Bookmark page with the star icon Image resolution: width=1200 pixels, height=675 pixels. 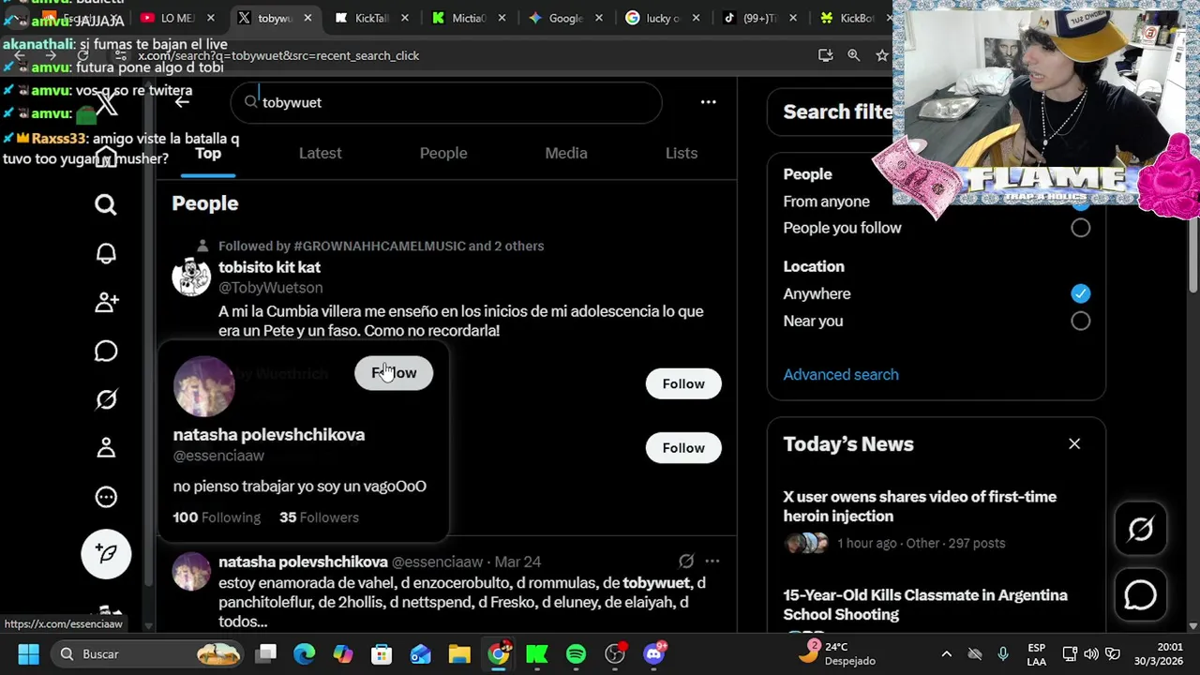[x=882, y=55]
